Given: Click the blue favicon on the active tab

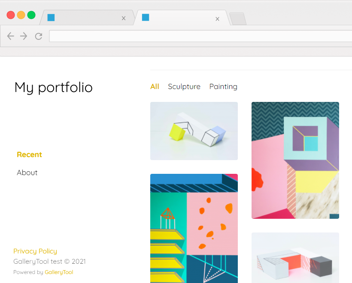Looking at the screenshot, I should 145,18.
